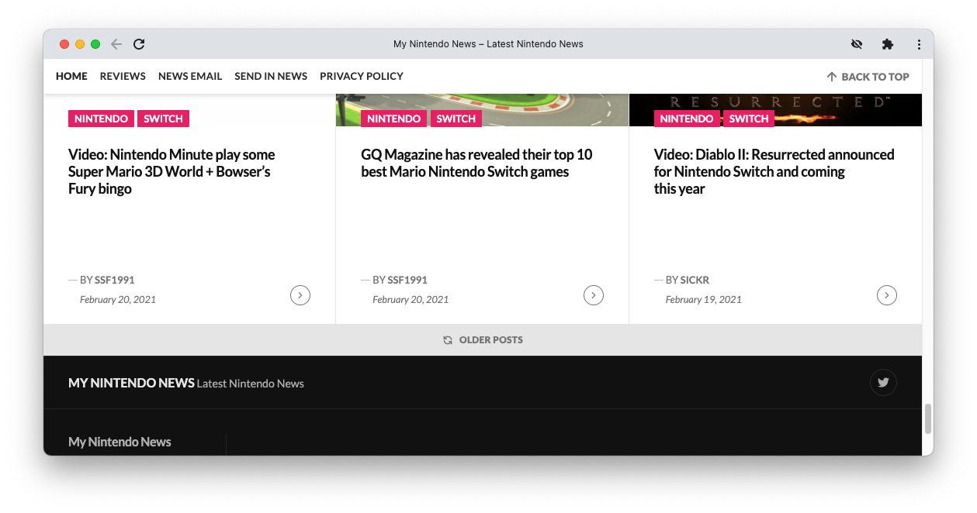This screenshot has height=513, width=977.
Task: Open the Privacy Policy menu item
Action: click(x=362, y=76)
